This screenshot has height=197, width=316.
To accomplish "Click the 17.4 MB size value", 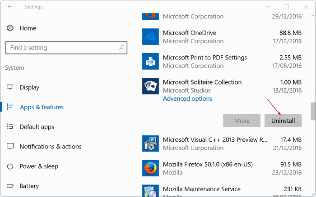I will pyautogui.click(x=291, y=139).
